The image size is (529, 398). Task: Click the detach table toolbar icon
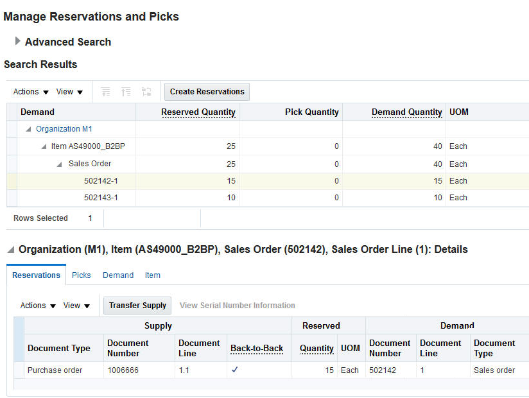coord(146,91)
